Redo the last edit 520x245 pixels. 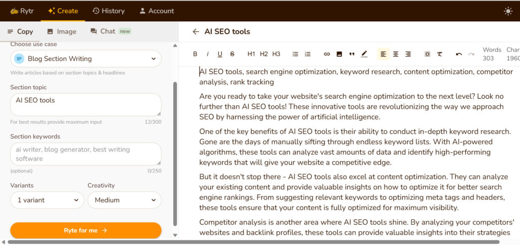471,54
